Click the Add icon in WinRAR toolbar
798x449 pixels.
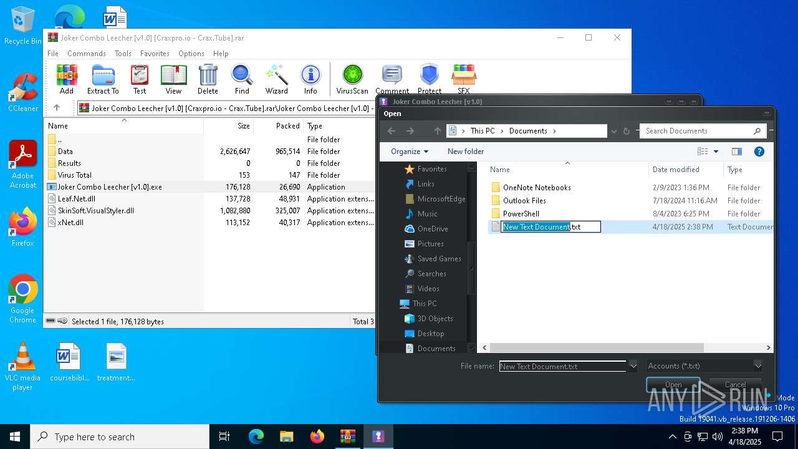coord(67,79)
